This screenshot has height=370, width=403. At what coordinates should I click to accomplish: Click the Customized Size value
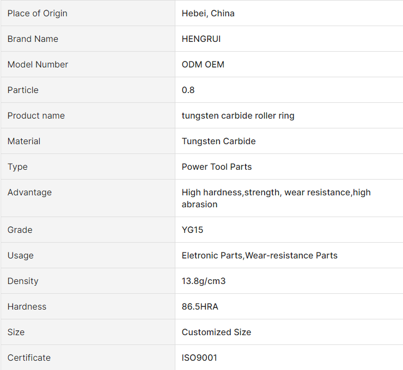click(x=216, y=332)
